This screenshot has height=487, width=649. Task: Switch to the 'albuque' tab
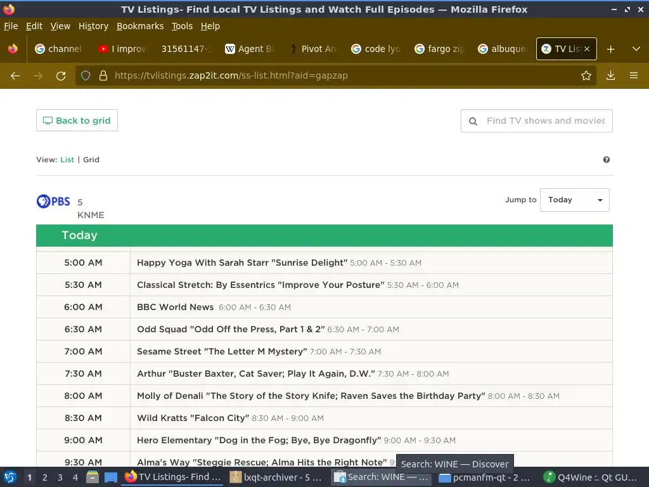(x=503, y=49)
